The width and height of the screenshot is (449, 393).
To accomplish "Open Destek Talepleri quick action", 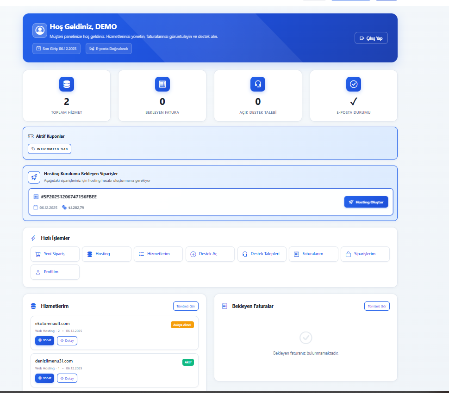I will [262, 254].
